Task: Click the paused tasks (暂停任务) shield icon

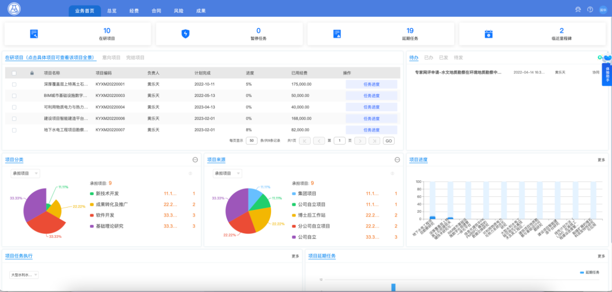Action: coord(185,34)
